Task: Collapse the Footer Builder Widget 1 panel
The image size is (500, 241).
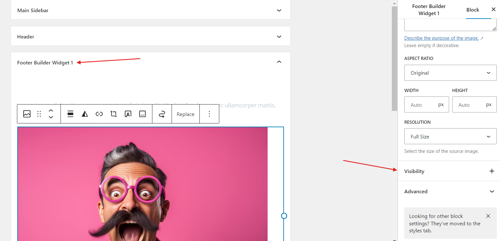Action: [279, 62]
